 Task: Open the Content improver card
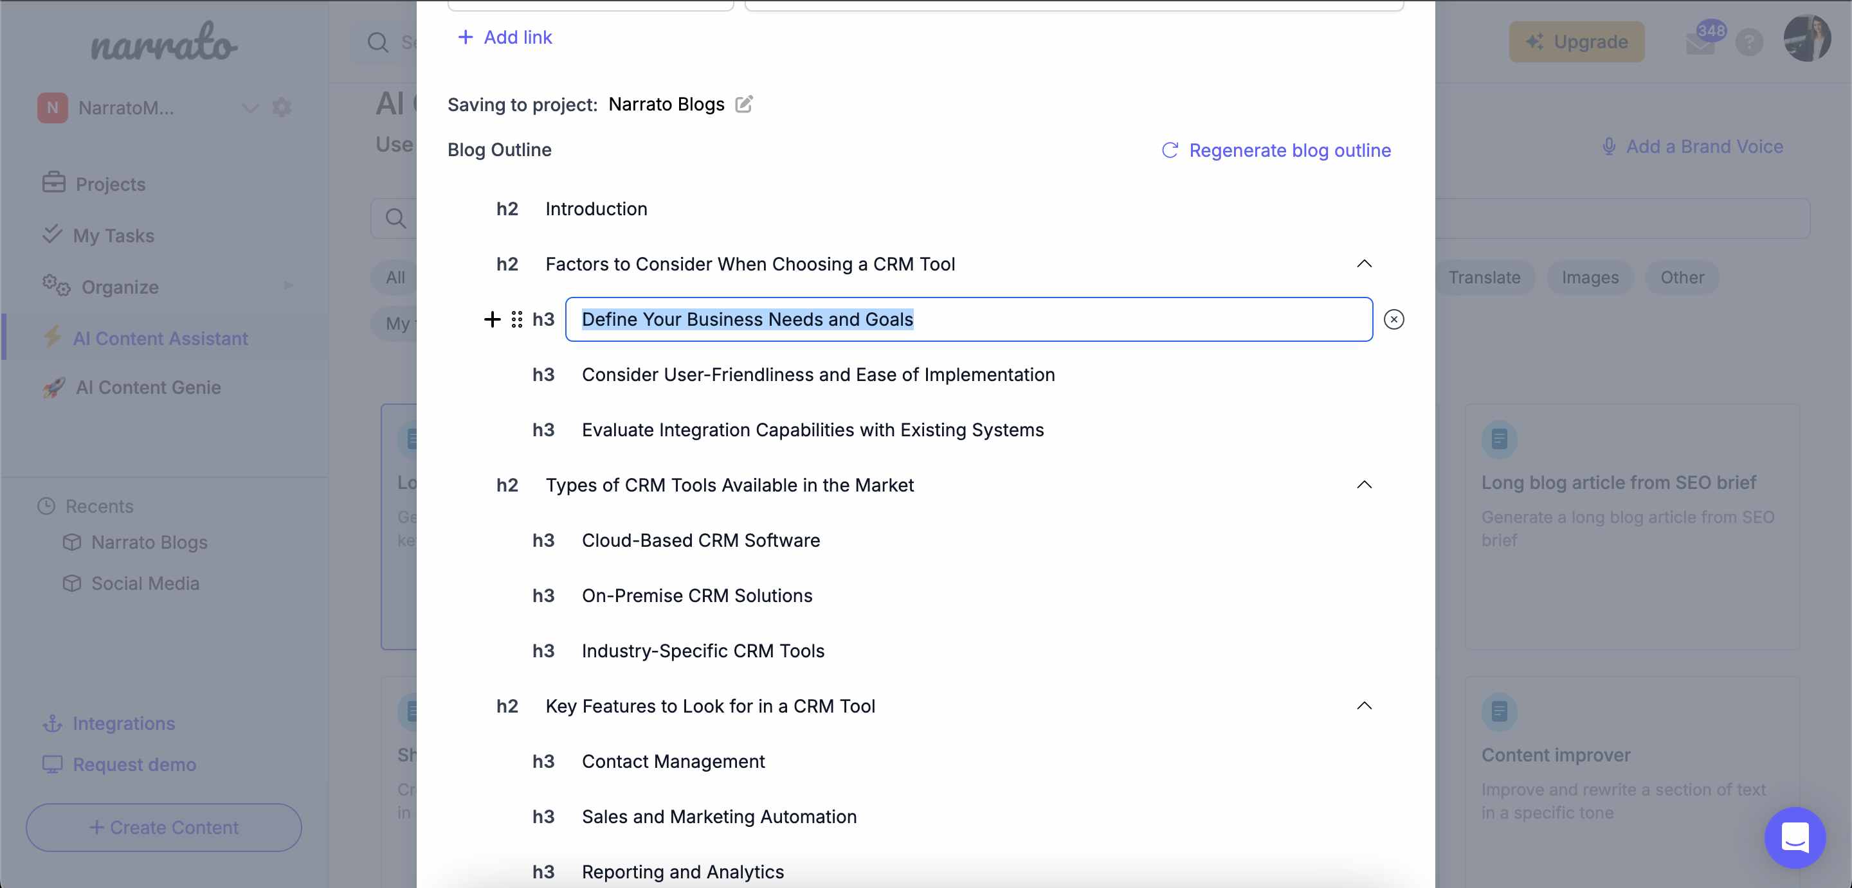pos(1632,782)
